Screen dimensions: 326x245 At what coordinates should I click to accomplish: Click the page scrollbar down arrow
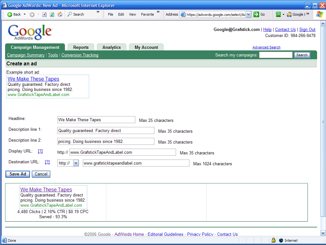(x=323, y=233)
